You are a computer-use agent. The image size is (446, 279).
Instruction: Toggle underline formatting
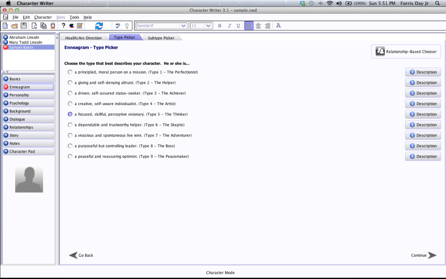[238, 26]
